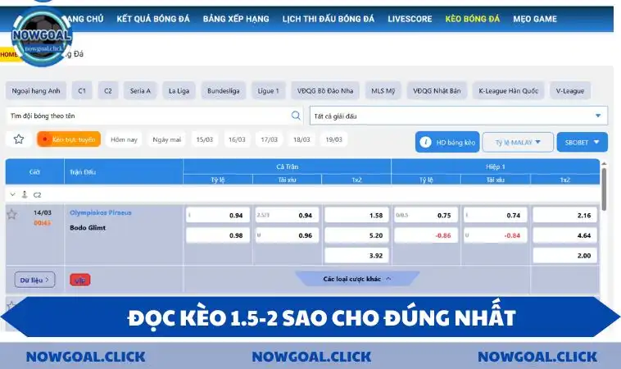
Task: Open the Tỷ lệ MALAY dropdown
Action: [518, 142]
